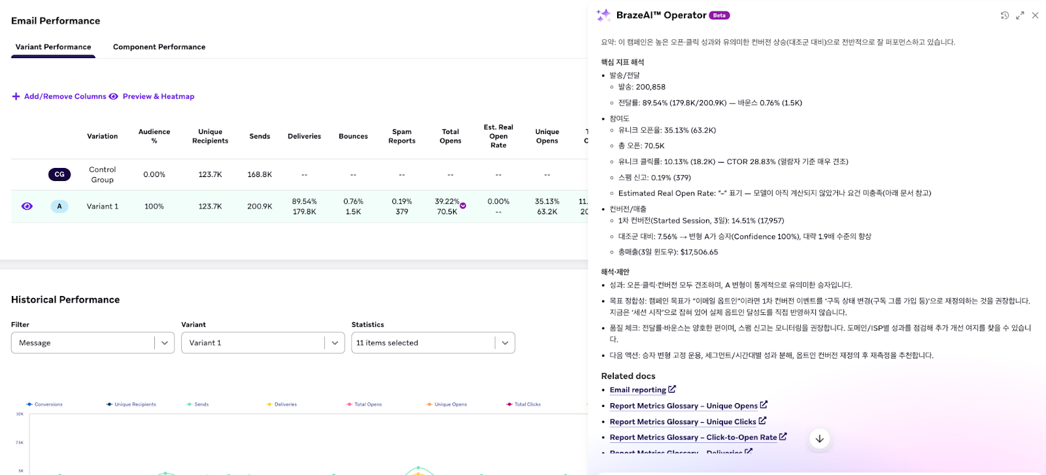
Task: Click the Total Opens column header
Action: tap(450, 136)
